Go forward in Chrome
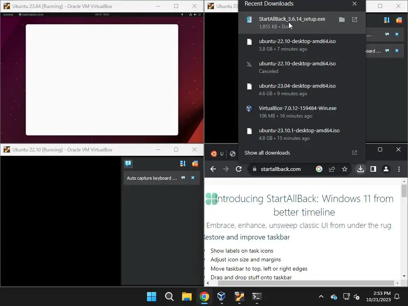This screenshot has height=306, width=408. (x=226, y=169)
